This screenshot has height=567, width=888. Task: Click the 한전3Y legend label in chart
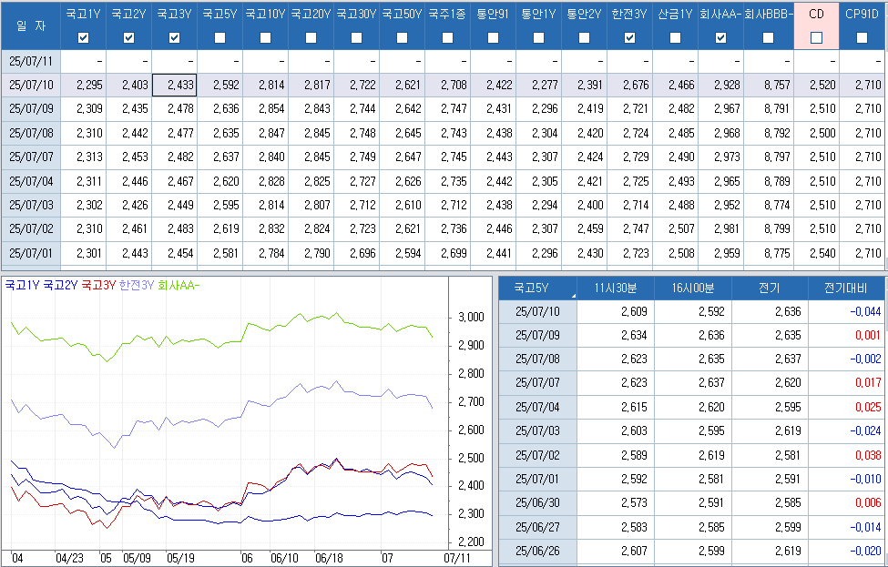(137, 285)
